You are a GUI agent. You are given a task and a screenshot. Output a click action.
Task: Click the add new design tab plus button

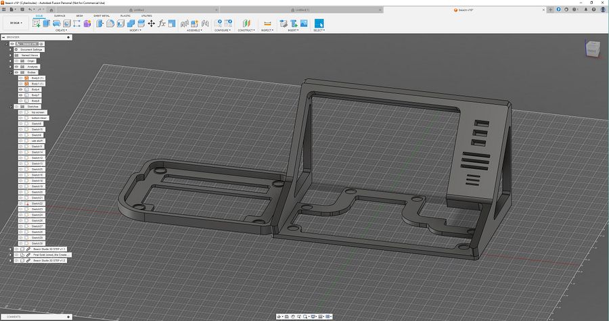tap(550, 9)
